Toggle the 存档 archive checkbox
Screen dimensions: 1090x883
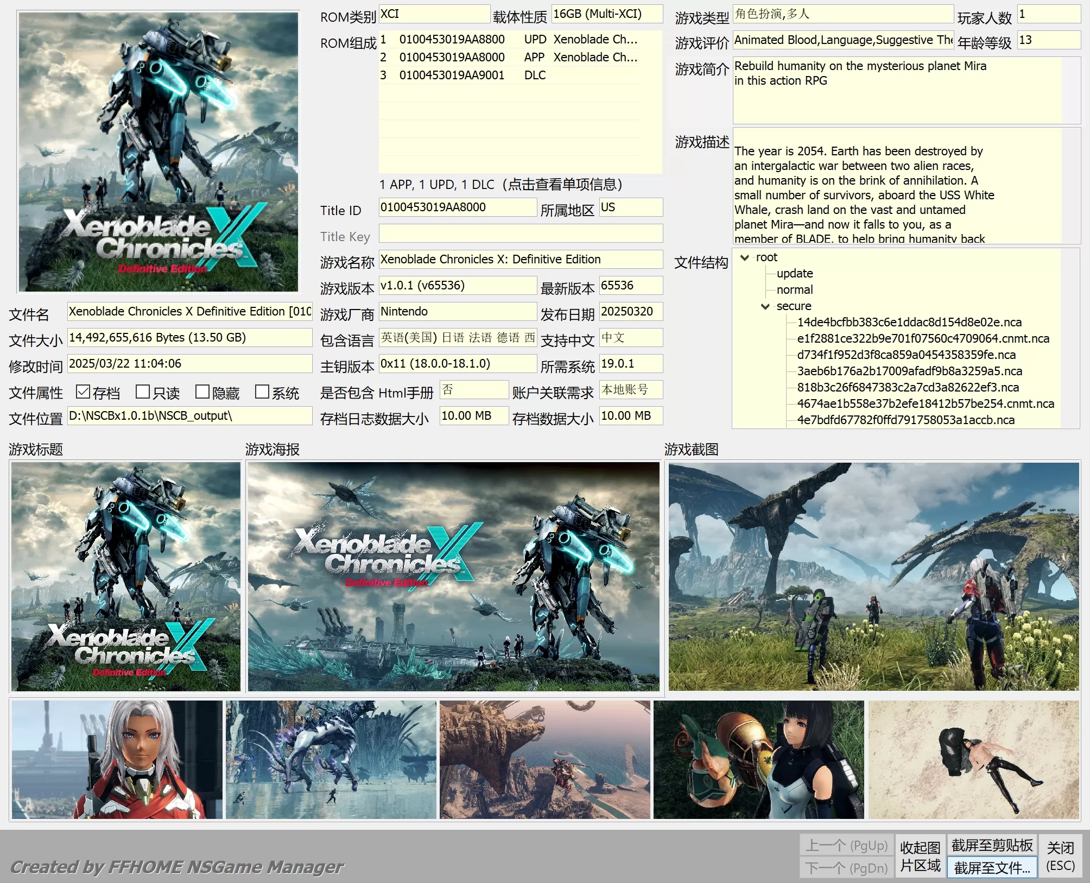tap(83, 392)
